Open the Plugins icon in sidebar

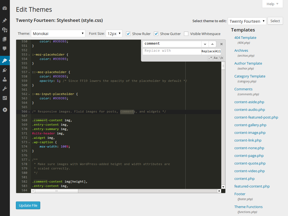tap(5, 70)
